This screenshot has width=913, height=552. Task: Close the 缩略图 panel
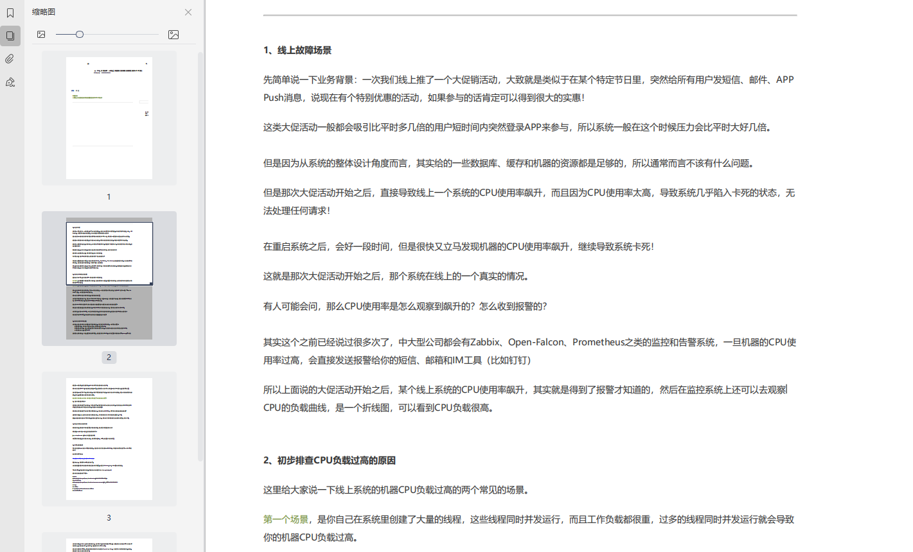(x=188, y=12)
